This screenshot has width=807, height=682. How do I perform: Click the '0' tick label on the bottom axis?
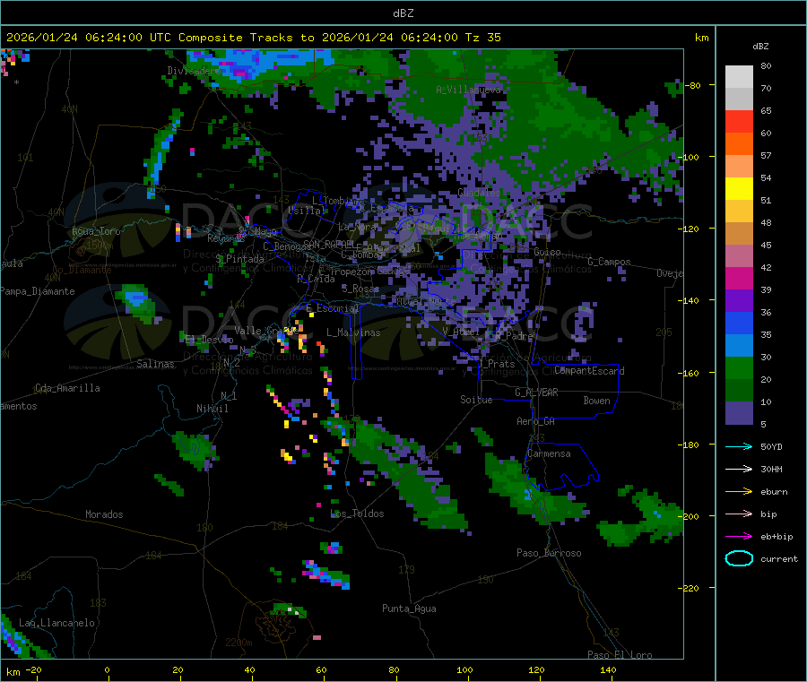coord(107,670)
